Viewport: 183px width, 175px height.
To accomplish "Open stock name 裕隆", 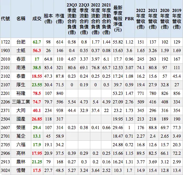I will [x=21, y=93].
